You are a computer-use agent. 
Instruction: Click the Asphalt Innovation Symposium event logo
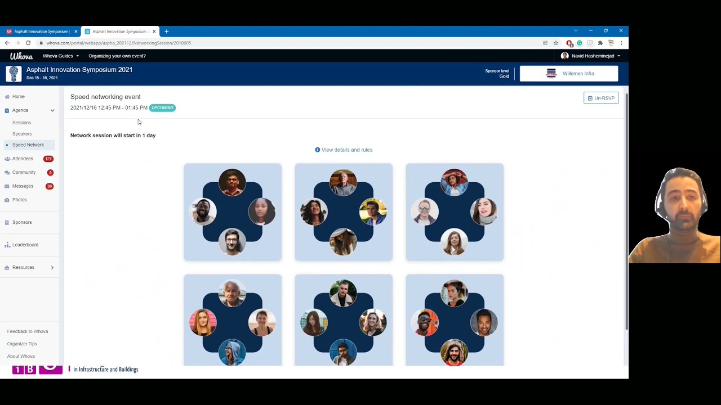pyautogui.click(x=14, y=74)
